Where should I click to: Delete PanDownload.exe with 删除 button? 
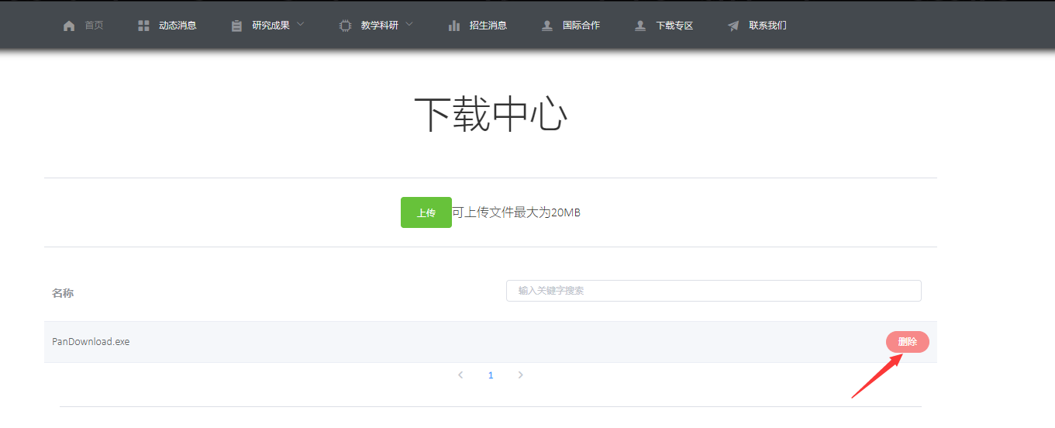click(908, 342)
